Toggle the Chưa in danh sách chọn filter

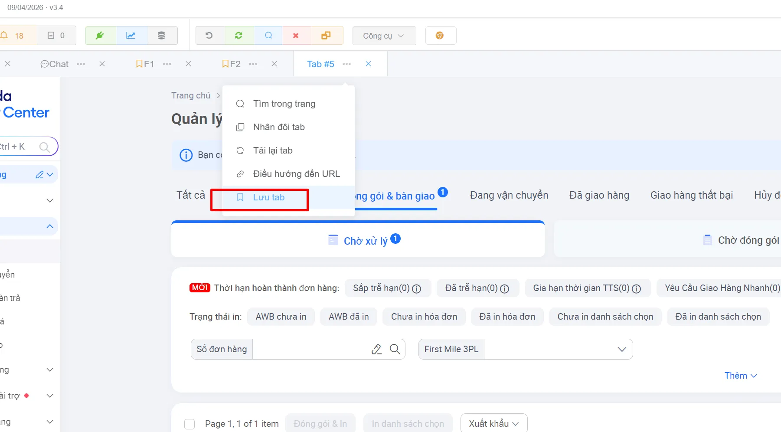pyautogui.click(x=605, y=317)
